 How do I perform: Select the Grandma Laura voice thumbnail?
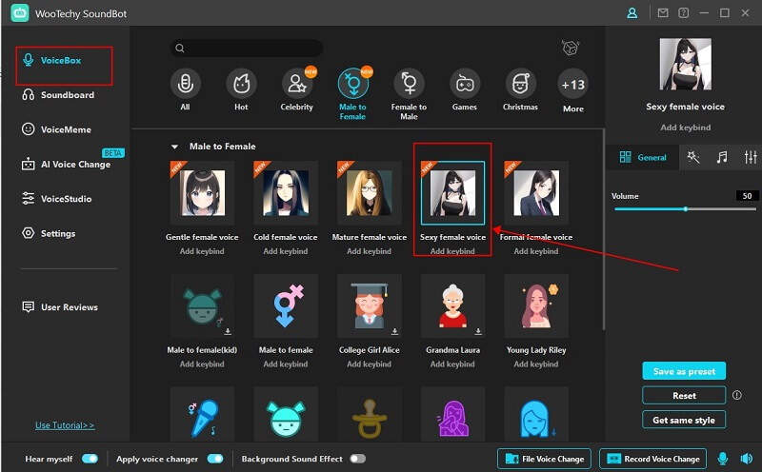click(x=452, y=306)
